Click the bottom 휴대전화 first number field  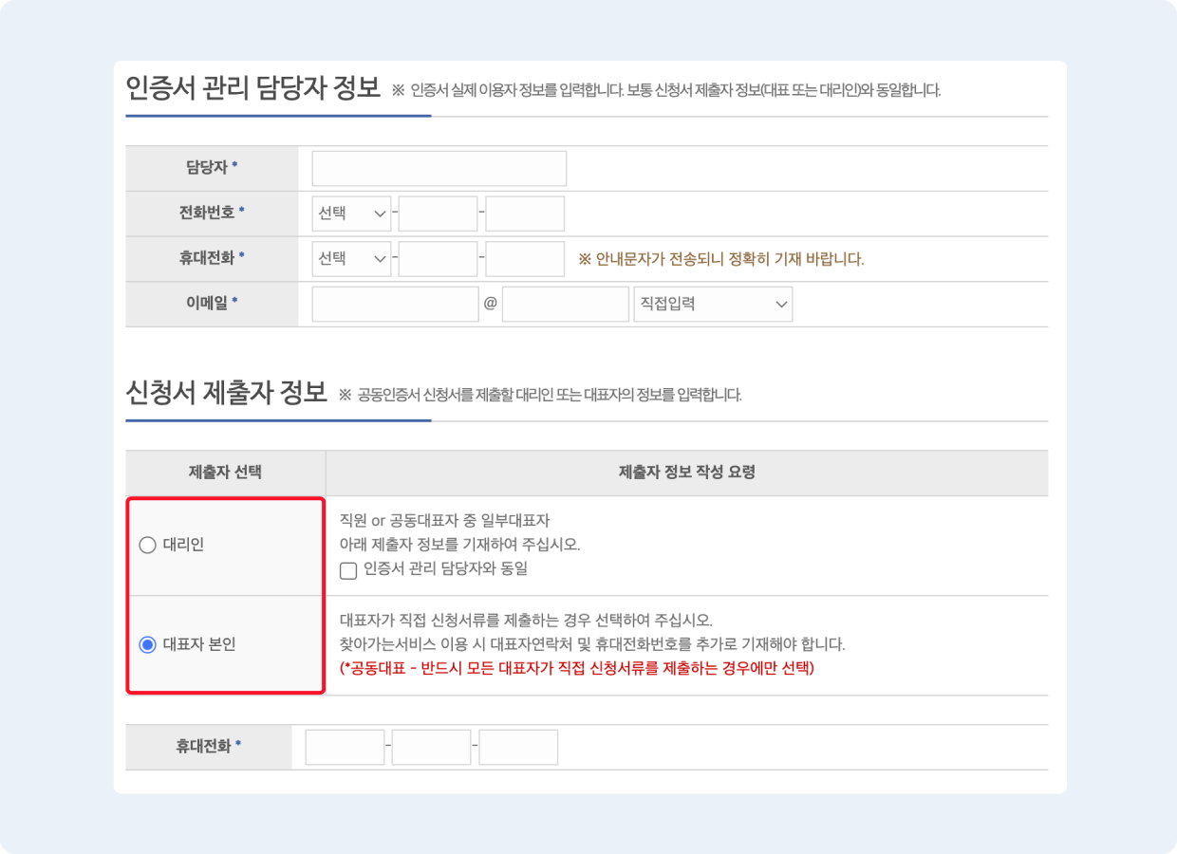pos(345,747)
